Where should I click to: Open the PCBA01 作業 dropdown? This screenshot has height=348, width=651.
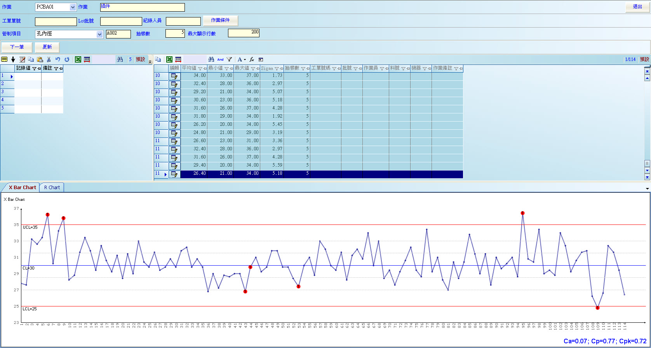(73, 7)
